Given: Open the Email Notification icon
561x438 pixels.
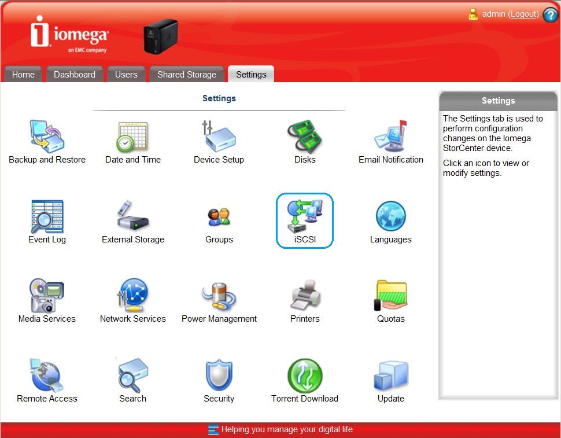Looking at the screenshot, I should click(391, 137).
